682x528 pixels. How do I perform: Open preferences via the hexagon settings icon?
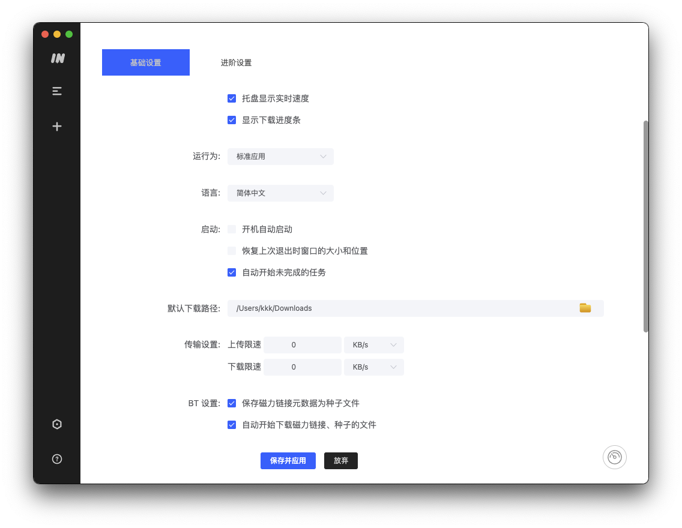point(57,424)
